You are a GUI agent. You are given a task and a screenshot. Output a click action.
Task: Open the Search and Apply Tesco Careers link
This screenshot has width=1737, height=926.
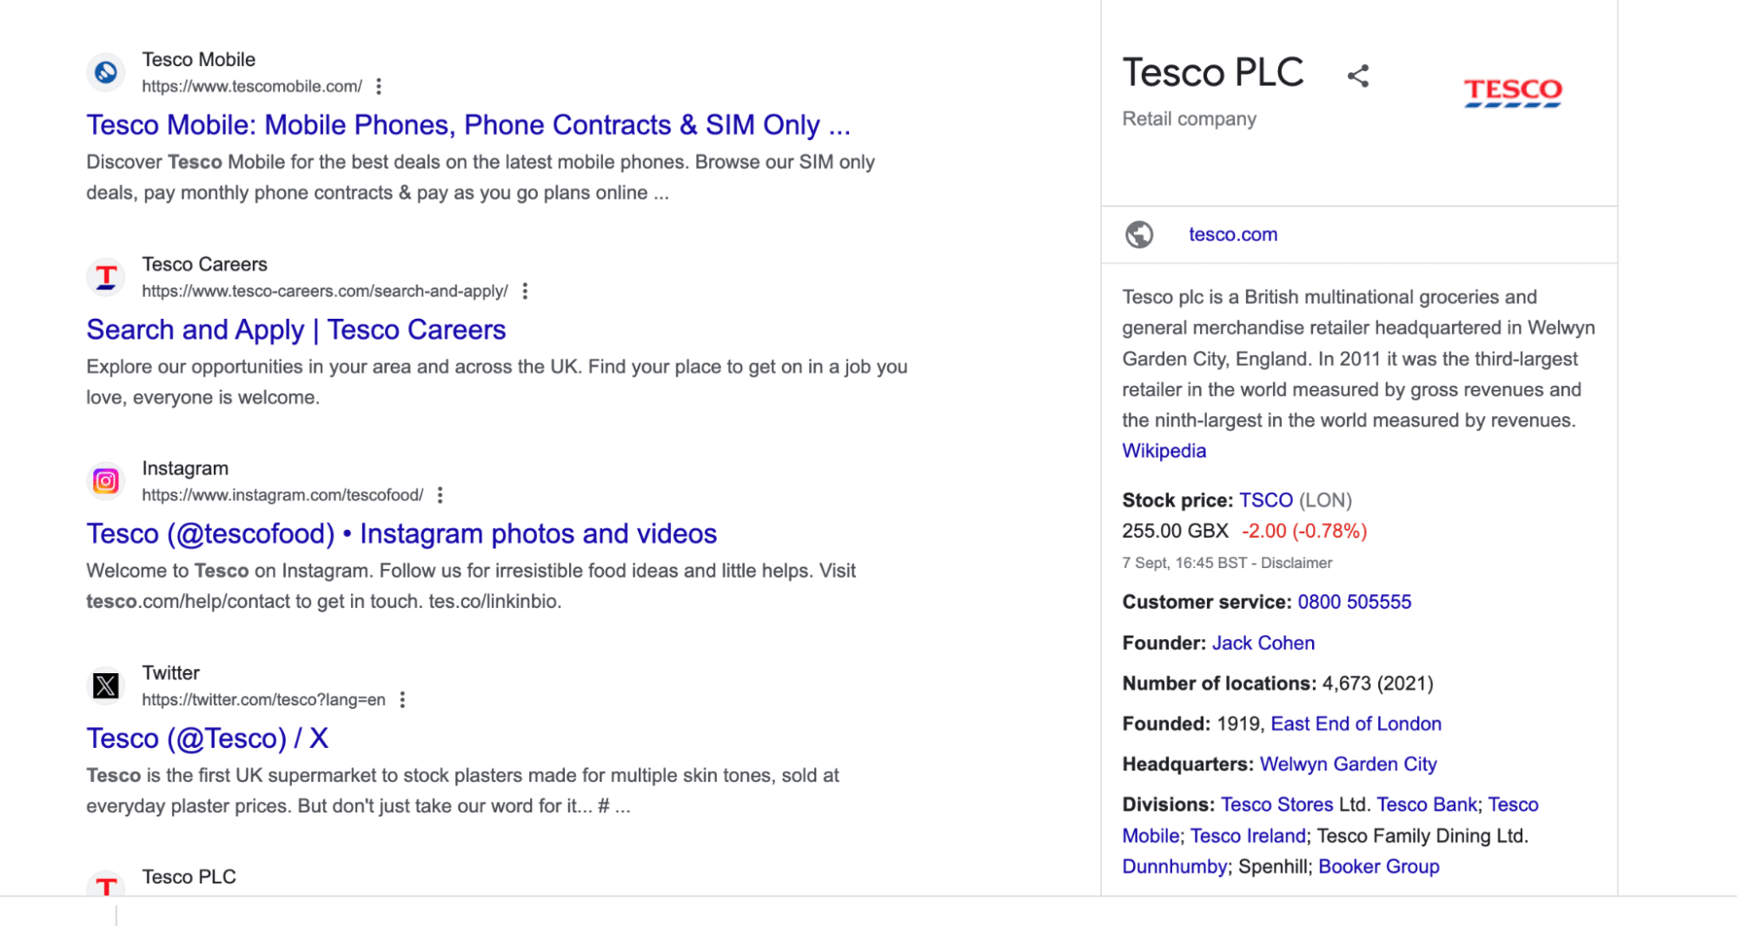point(295,330)
